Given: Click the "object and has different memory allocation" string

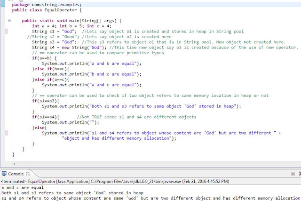Looking at the screenshot, I should [x=117, y=138].
